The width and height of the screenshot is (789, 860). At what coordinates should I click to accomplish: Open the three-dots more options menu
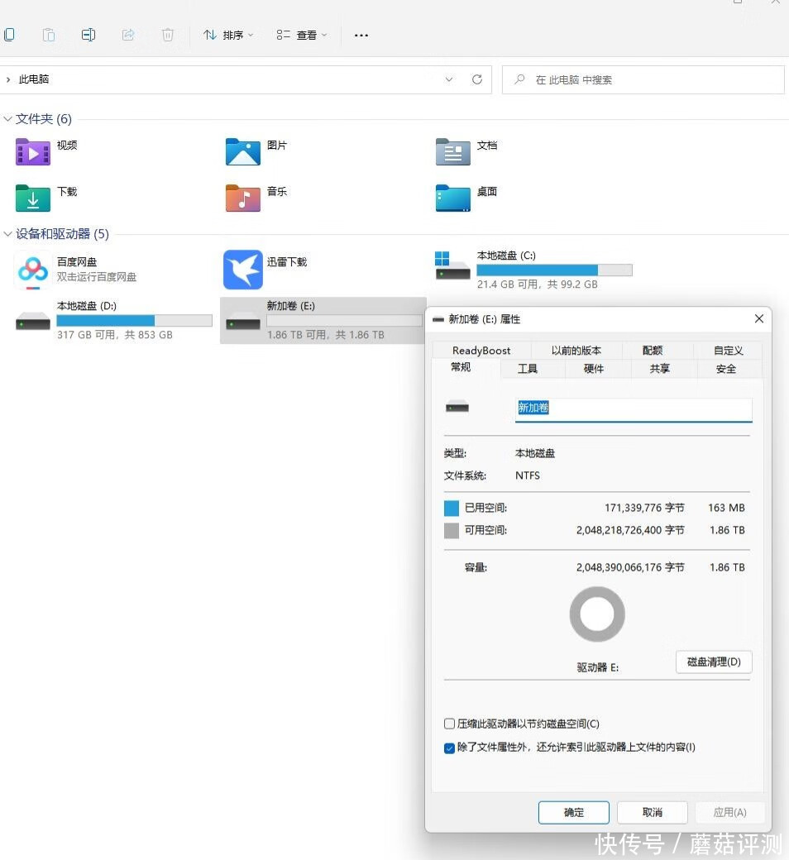(361, 35)
